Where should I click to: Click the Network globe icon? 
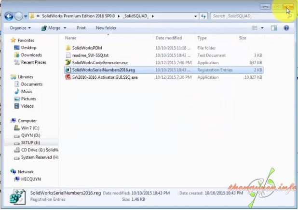coord(14,171)
